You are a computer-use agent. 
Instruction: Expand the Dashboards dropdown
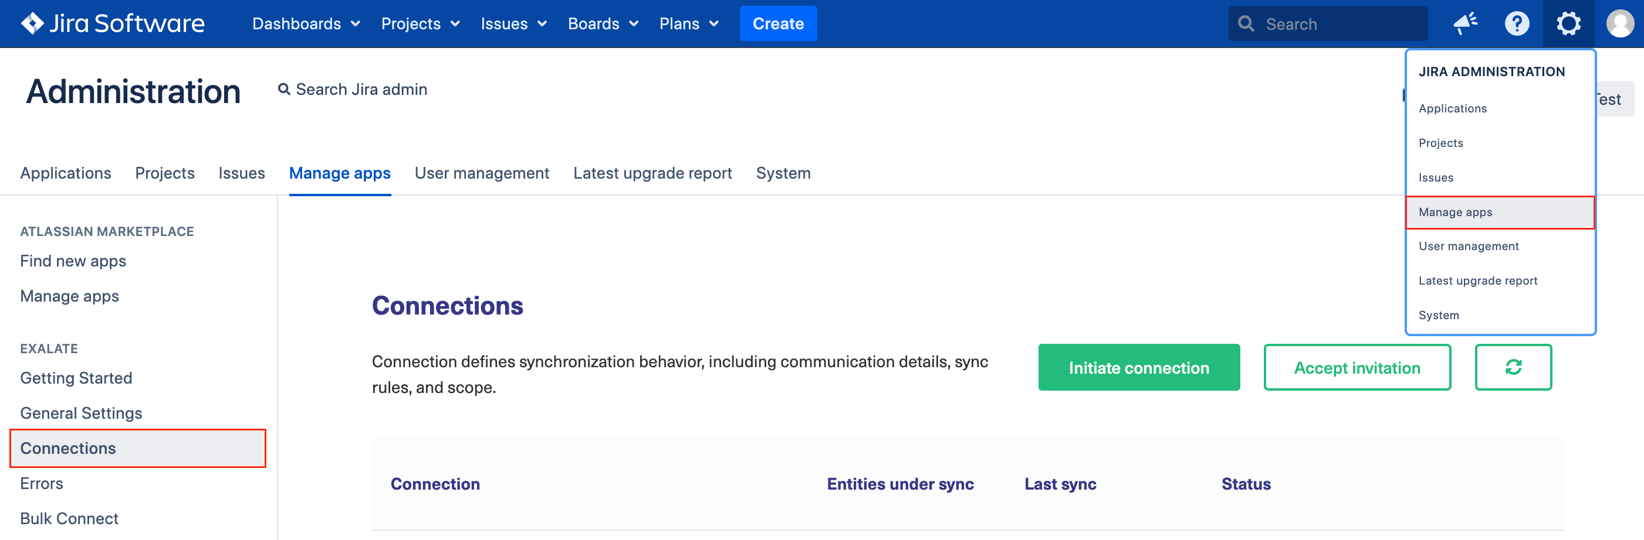306,23
